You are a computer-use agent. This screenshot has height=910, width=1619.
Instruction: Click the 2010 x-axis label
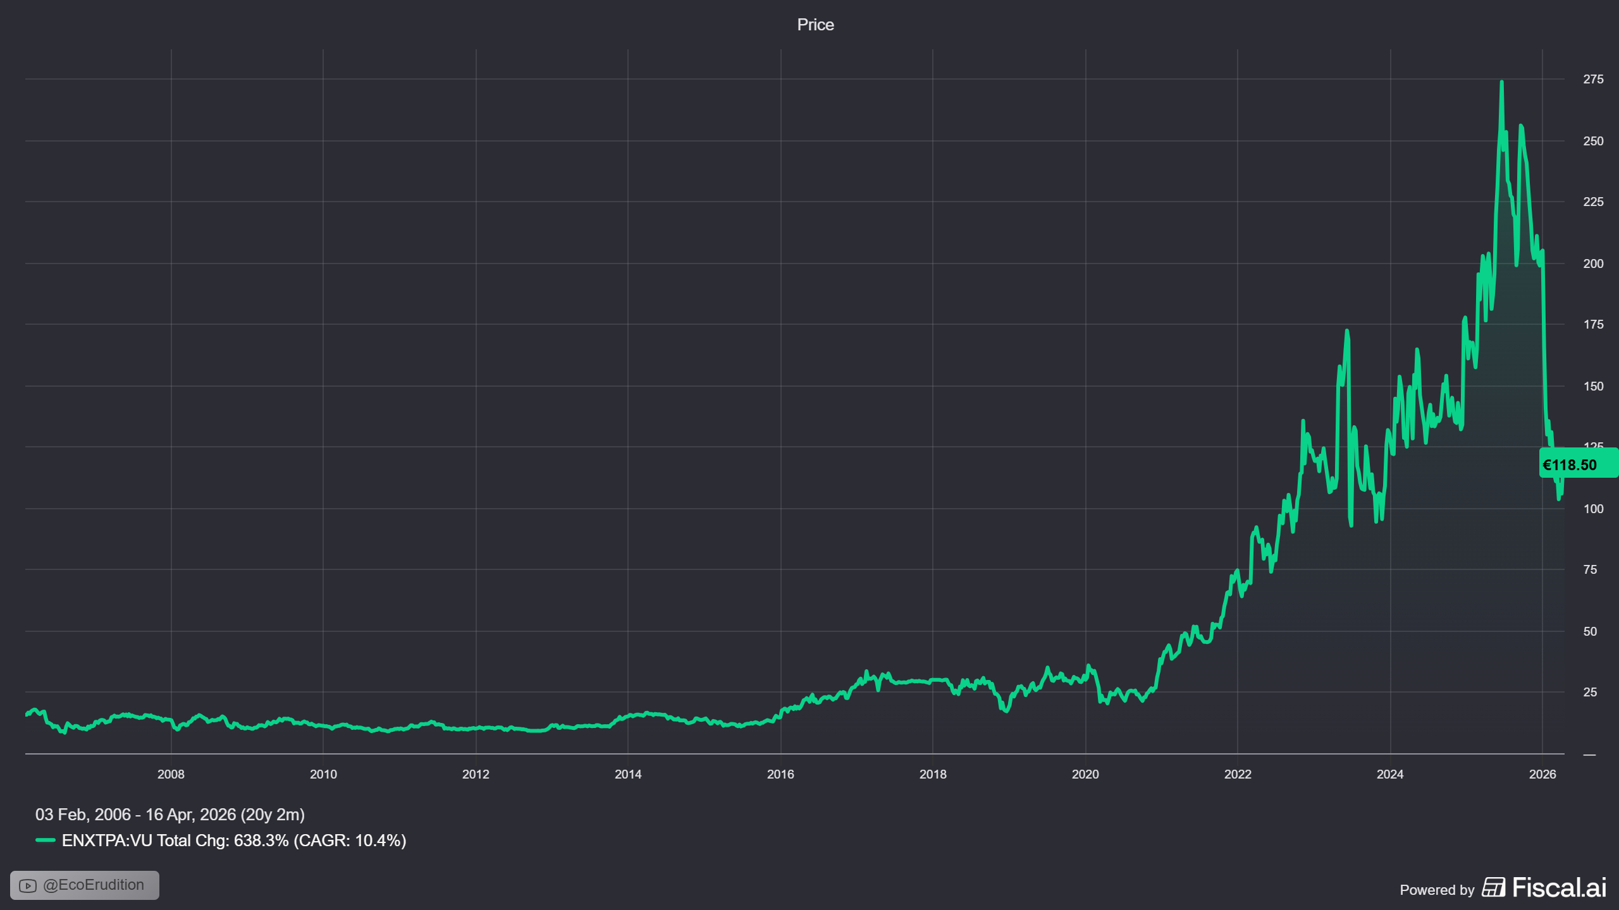323,774
